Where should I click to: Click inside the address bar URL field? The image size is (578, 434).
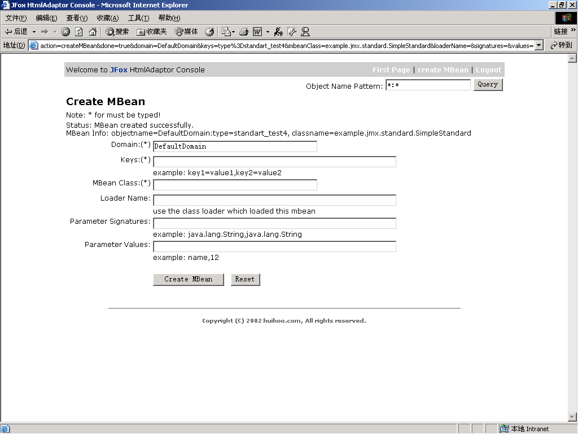click(286, 46)
